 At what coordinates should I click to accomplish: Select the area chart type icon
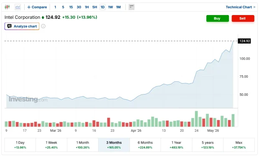pyautogui.click(x=18, y=7)
